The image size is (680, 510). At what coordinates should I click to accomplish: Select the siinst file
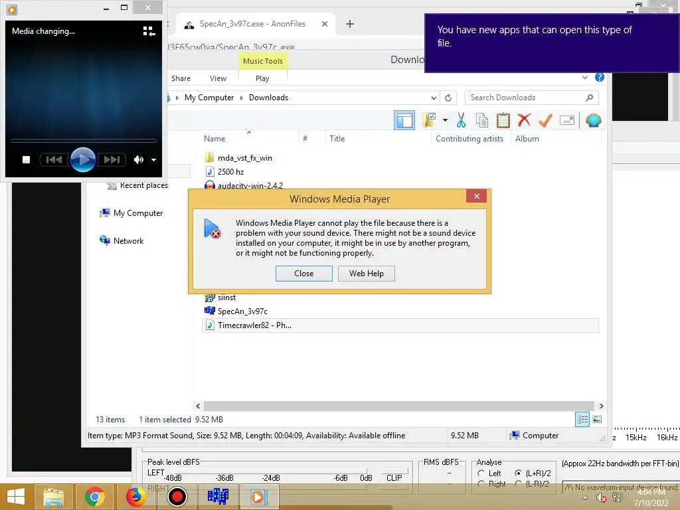(226, 297)
